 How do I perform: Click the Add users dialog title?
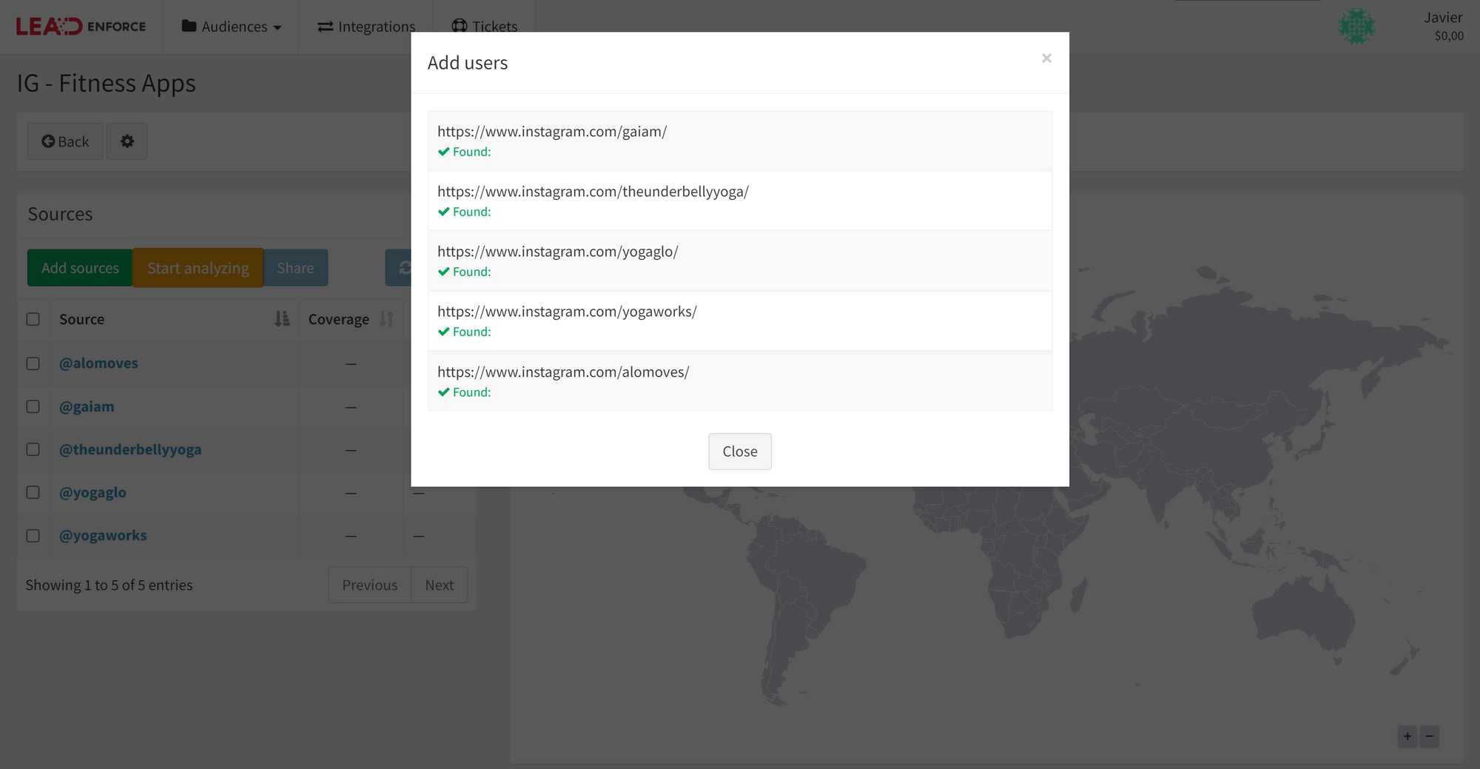pyautogui.click(x=468, y=63)
